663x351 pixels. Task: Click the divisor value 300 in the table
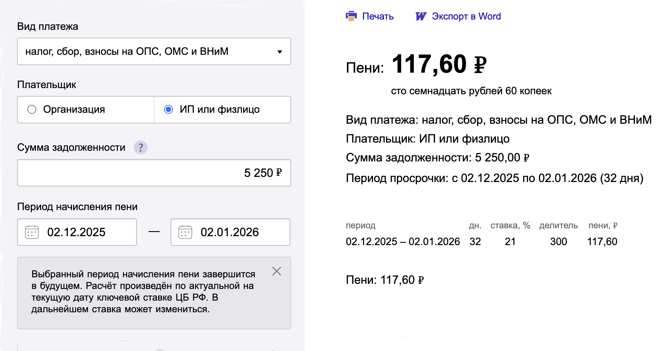coord(559,242)
